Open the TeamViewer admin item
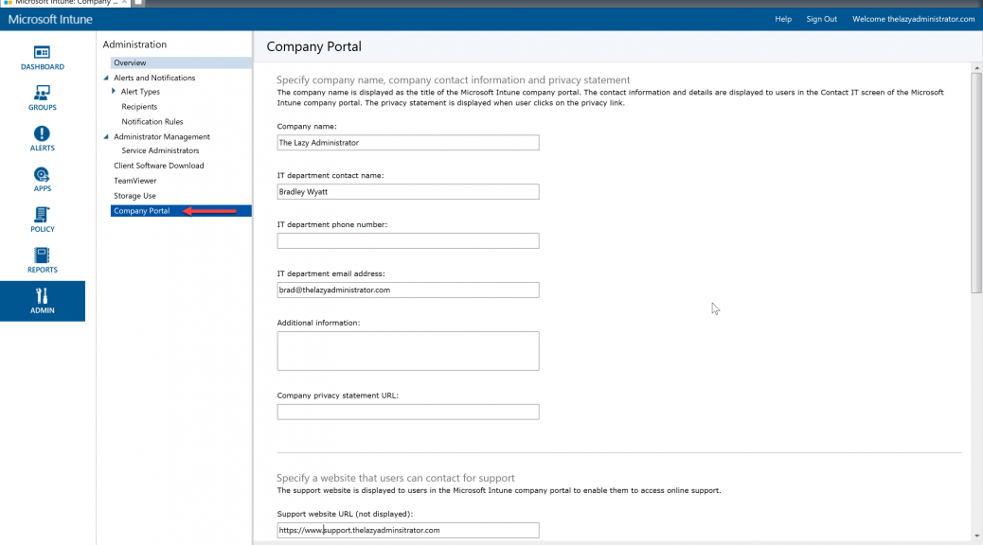The width and height of the screenshot is (983, 545). [x=134, y=181]
